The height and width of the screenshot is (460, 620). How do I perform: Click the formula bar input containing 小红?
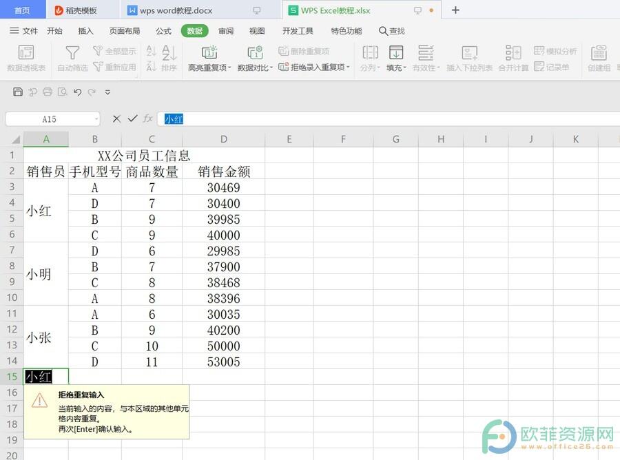(389, 119)
